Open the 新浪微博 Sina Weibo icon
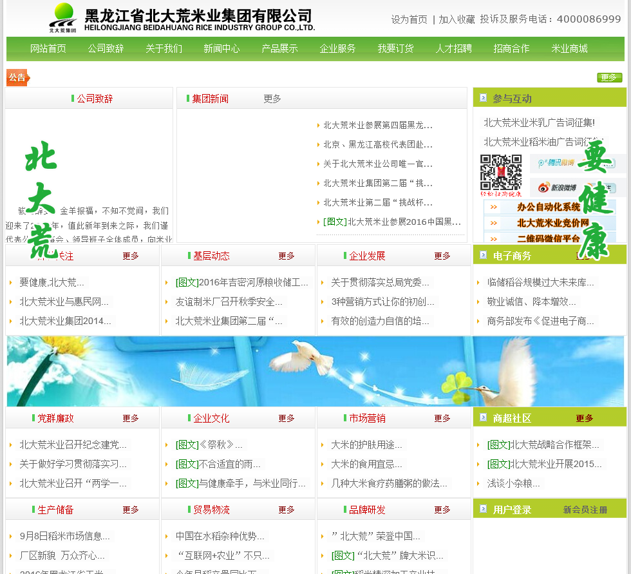631x574 pixels. [558, 187]
